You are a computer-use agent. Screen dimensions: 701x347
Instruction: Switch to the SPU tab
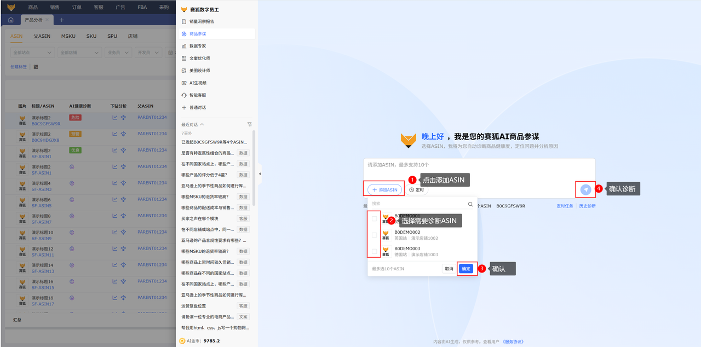[112, 36]
